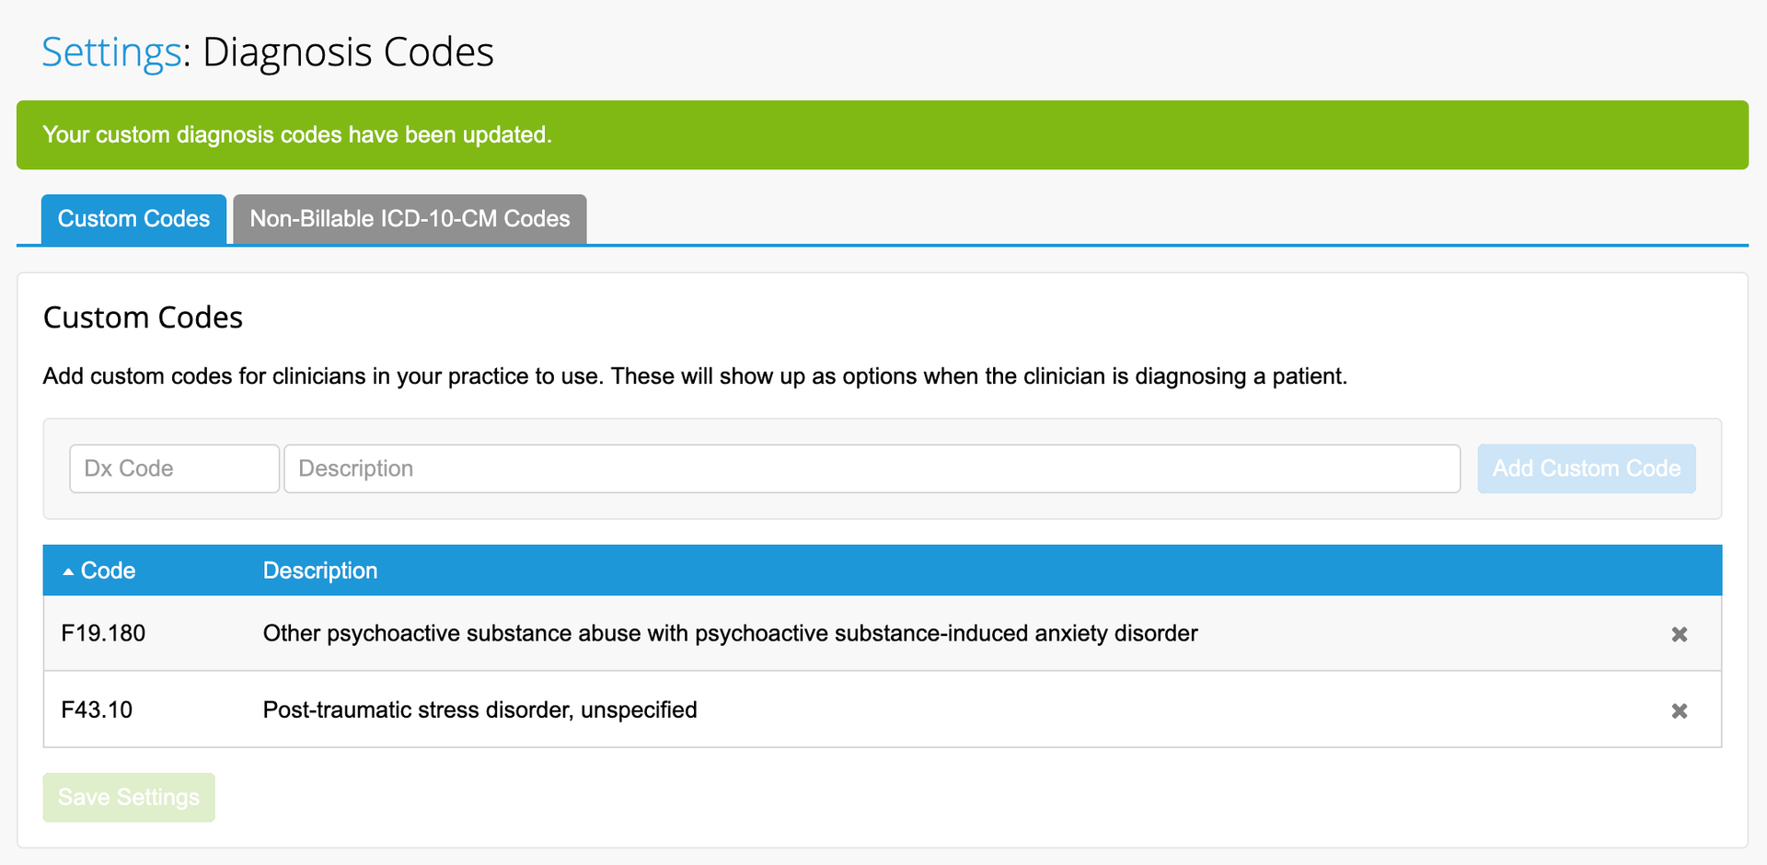
Task: Click the Code column header label
Action: [x=108, y=571]
